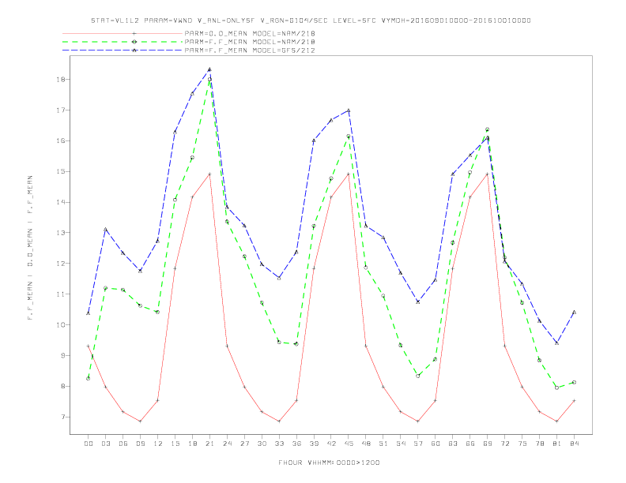Click y-axis tick value 12

pyautogui.click(x=60, y=264)
